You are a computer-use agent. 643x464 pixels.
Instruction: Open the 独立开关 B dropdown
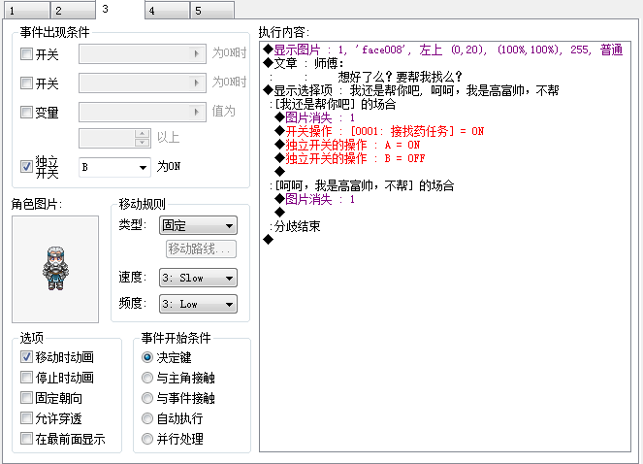point(114,167)
